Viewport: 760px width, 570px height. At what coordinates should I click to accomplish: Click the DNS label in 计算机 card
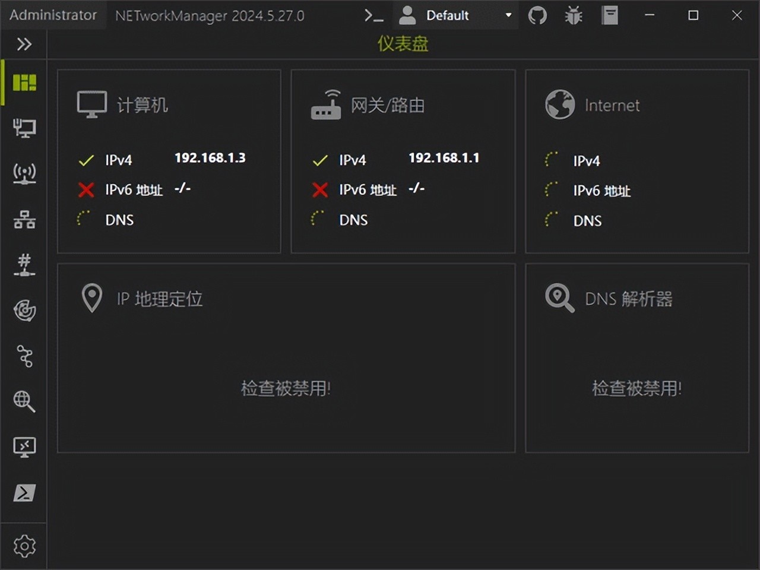click(x=119, y=220)
